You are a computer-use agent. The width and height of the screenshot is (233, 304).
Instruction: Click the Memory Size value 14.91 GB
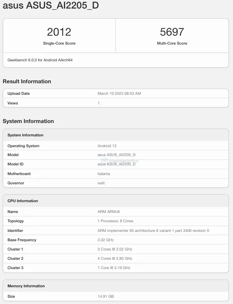pos(106,297)
